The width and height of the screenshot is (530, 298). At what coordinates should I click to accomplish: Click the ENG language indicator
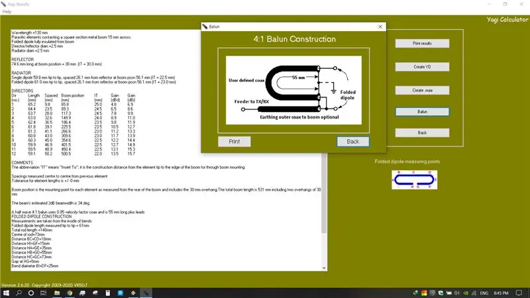click(x=484, y=293)
